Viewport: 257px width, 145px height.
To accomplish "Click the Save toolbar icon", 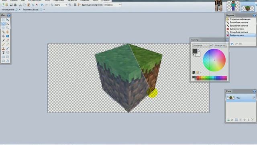I will click(11, 5).
